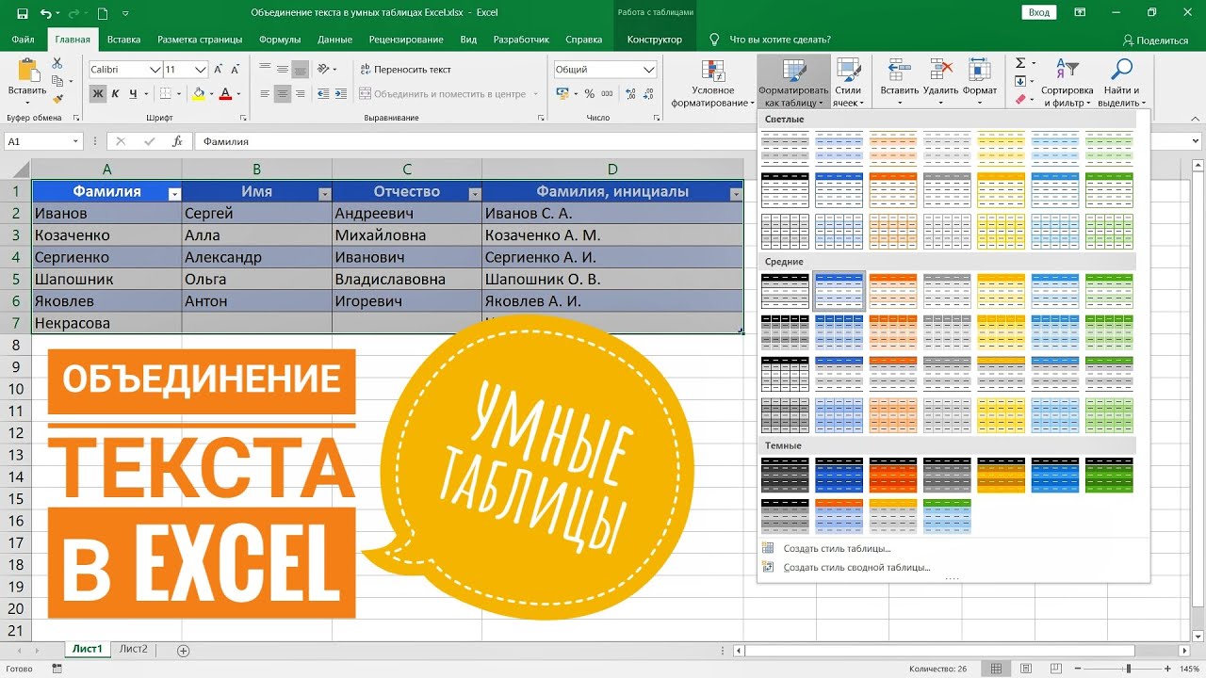The image size is (1206, 678).
Task: Click the text orientation icon
Action: click(325, 69)
